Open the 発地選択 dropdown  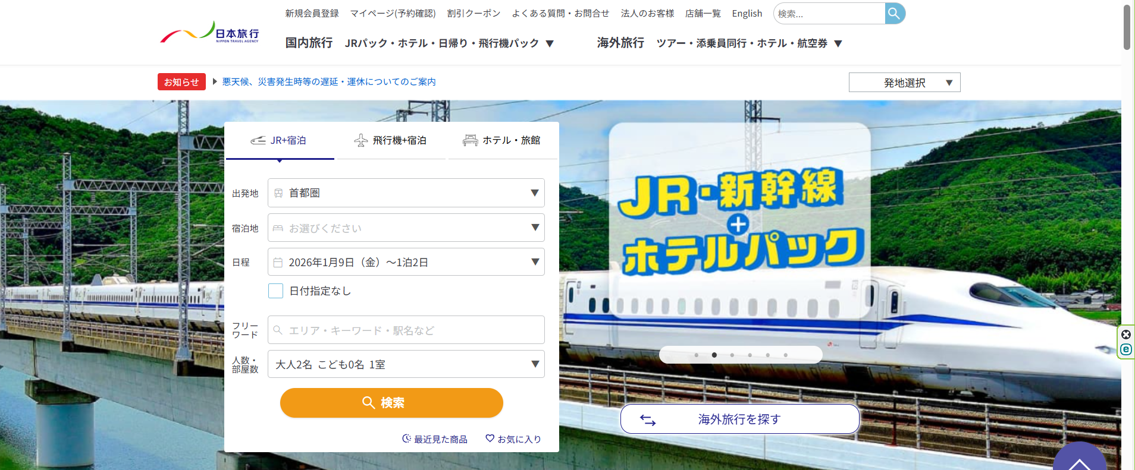click(904, 83)
